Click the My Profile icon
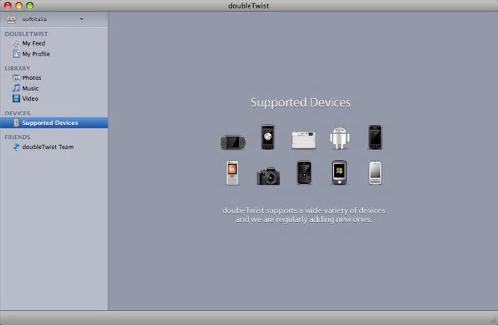 pyautogui.click(x=16, y=54)
